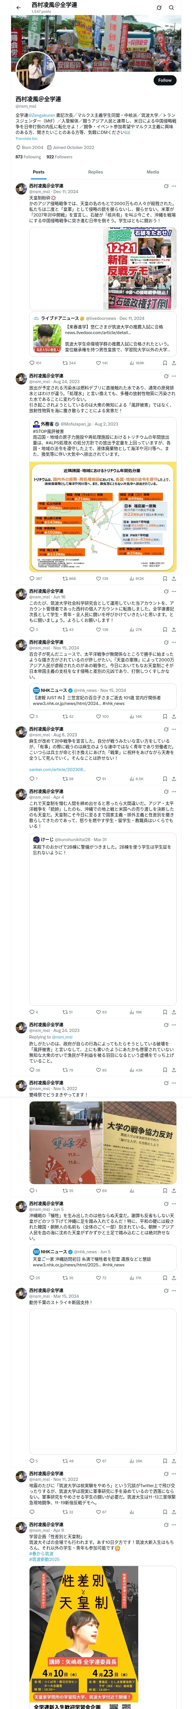
Task: Follow this profile with the Follow button
Action: (164, 80)
